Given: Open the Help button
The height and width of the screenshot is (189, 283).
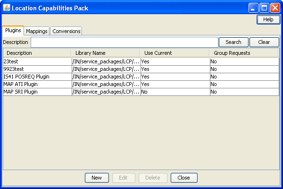Looking at the screenshot, I should click(x=268, y=19).
